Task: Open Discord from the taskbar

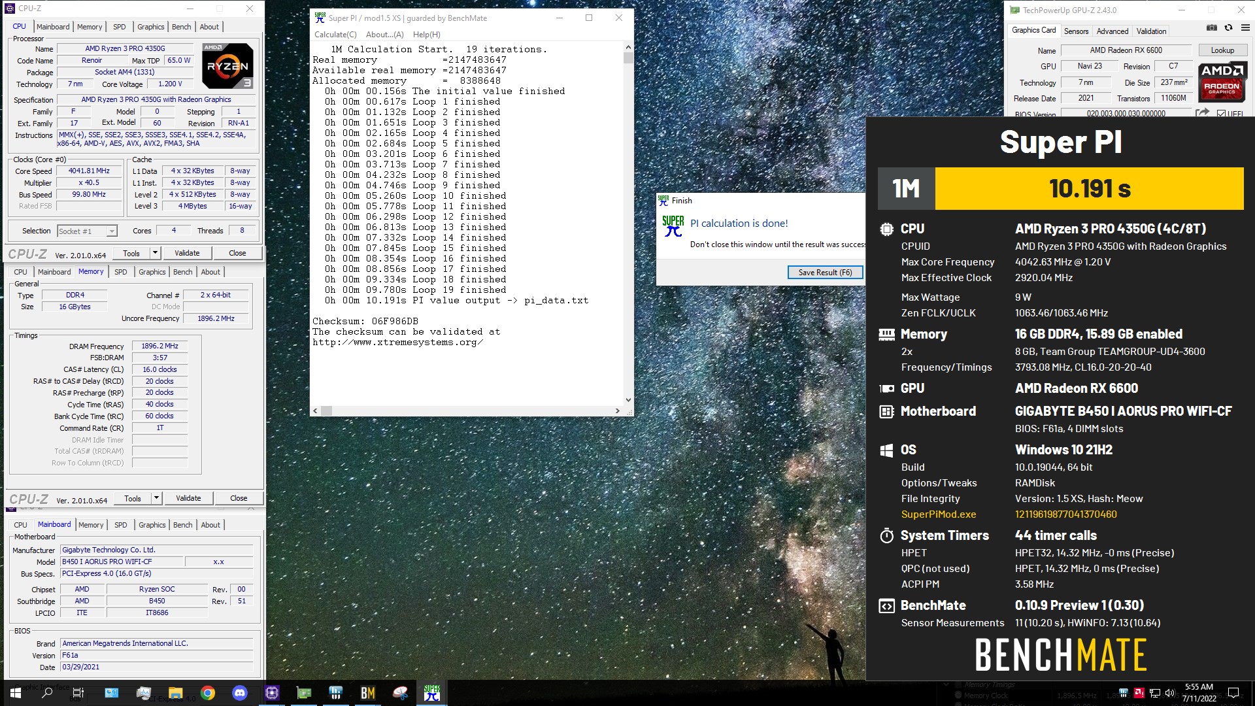Action: coord(240,693)
